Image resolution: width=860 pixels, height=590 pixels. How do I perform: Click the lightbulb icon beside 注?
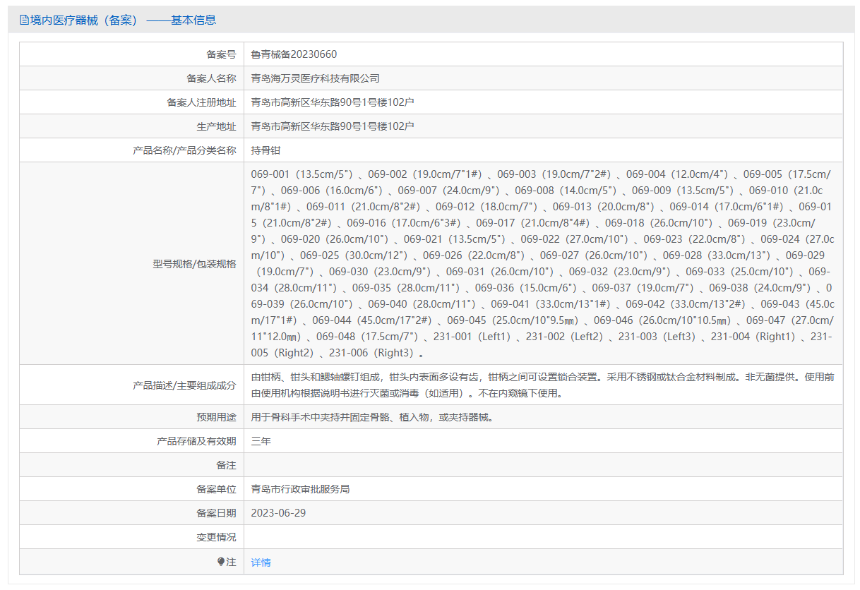221,562
